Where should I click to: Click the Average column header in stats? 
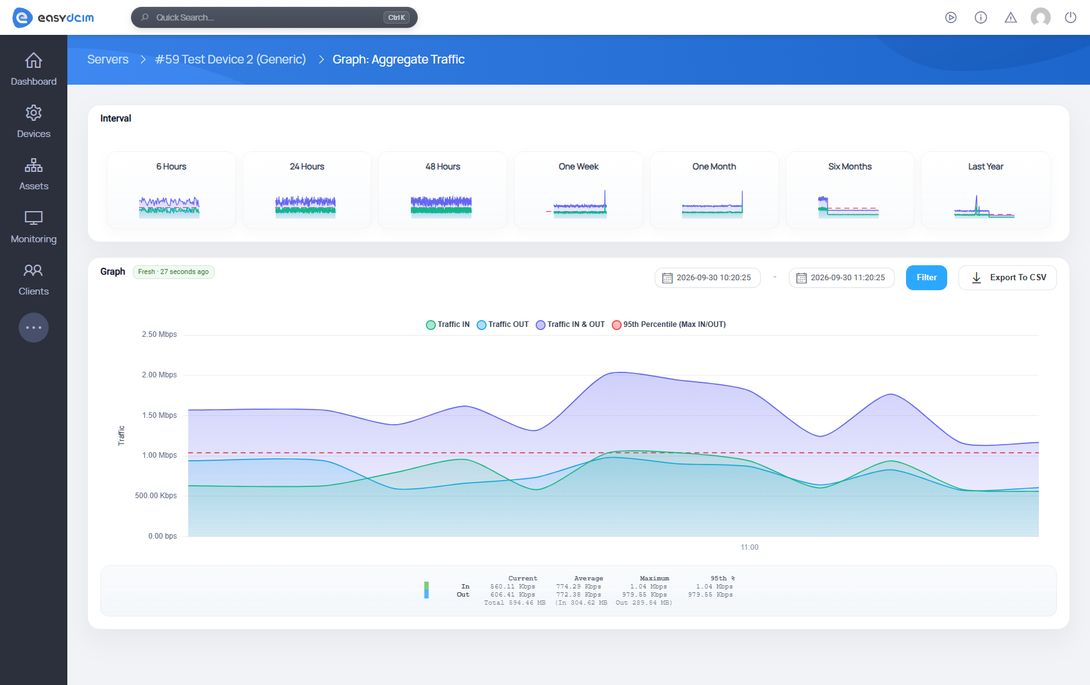pos(589,579)
